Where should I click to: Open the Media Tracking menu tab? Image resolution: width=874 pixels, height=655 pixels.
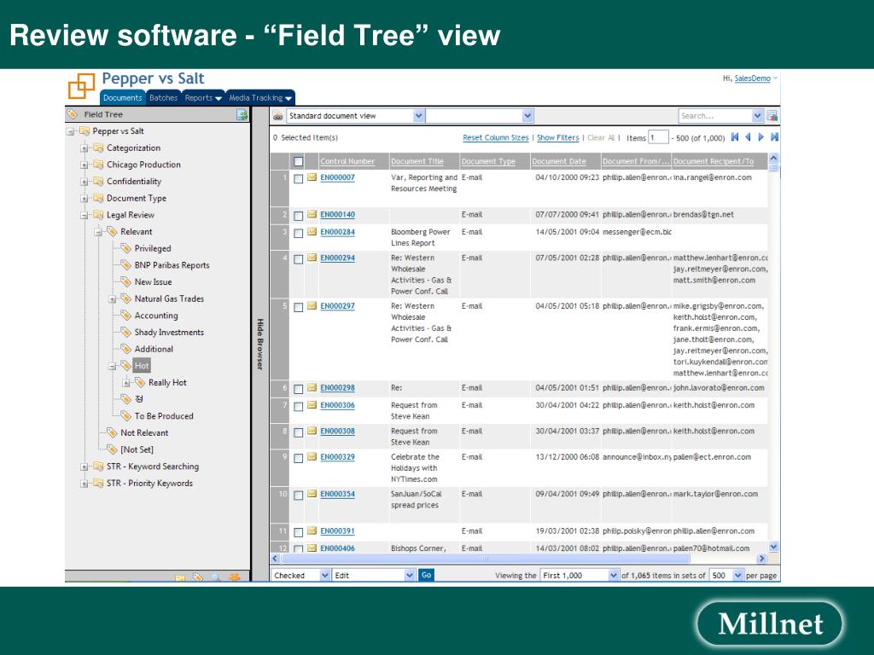[x=260, y=97]
